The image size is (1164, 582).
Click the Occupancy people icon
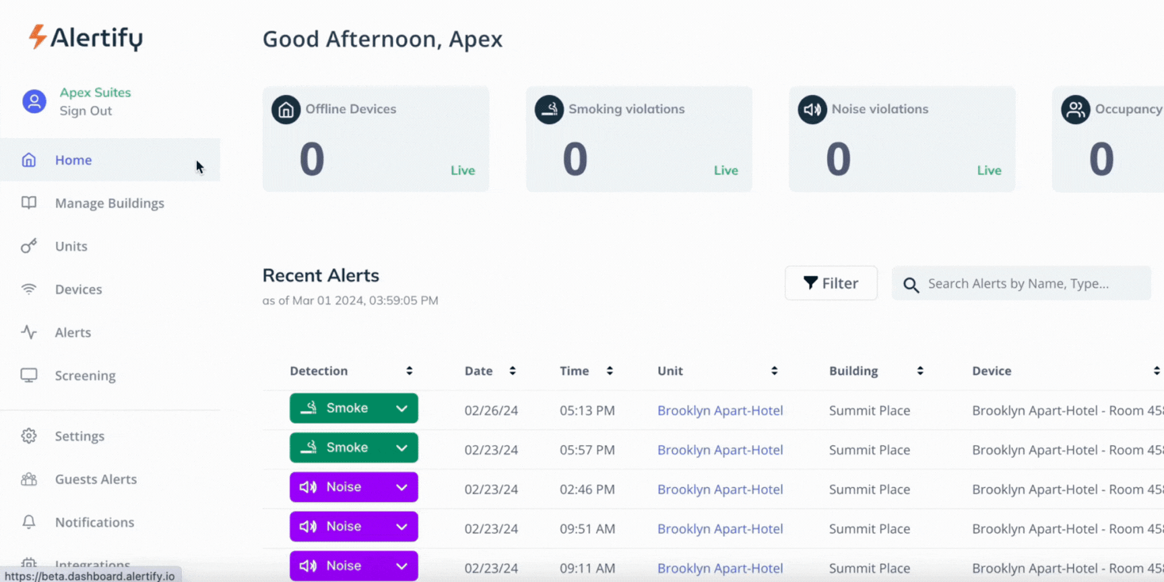(x=1075, y=110)
